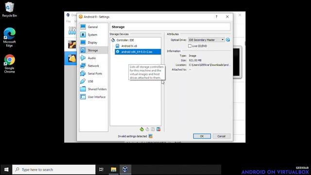Click the choose optical disk file icon
Screen dimensions: 311x175
click(x=228, y=40)
